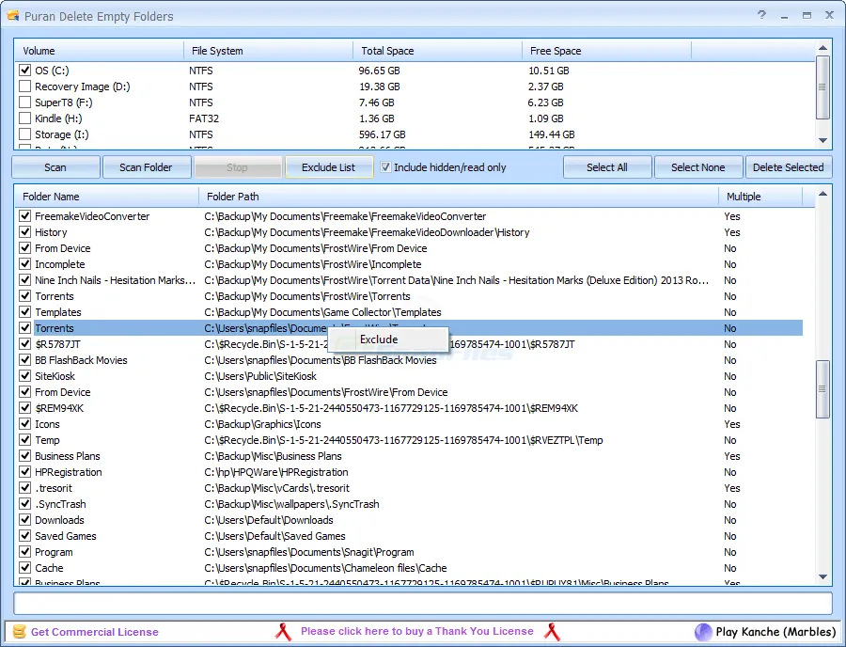The image size is (846, 647).
Task: Toggle Include hidden/read only checkbox
Action: coord(385,167)
